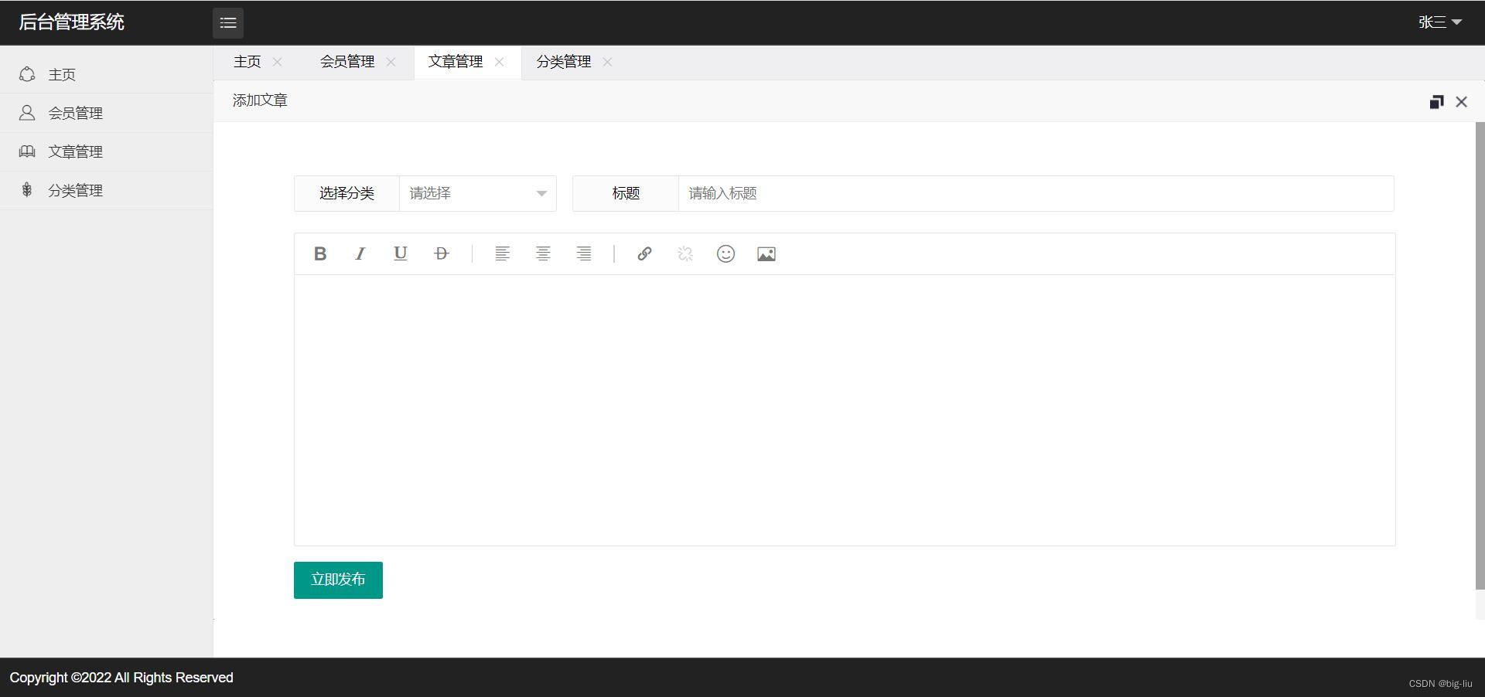Click the home icon in the sidebar
1485x697 pixels.
click(27, 74)
